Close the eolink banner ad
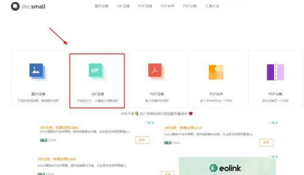304x175 pixels. [x=277, y=157]
